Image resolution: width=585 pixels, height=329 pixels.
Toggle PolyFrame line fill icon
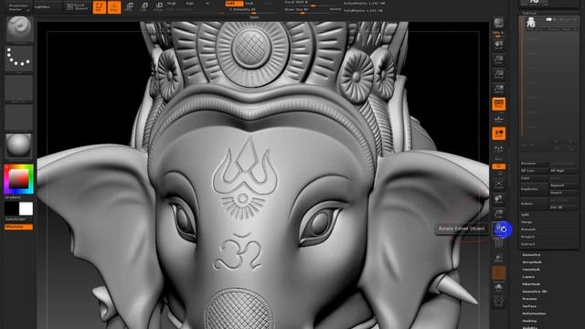coord(498,244)
